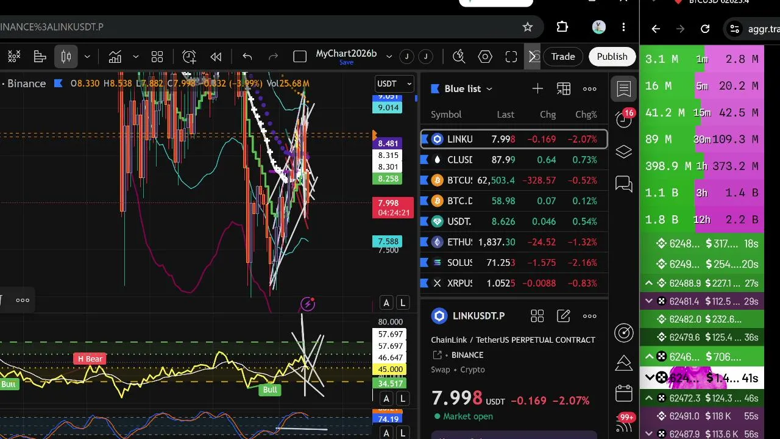
Task: Open the browser extensions puzzle icon
Action: 562,27
